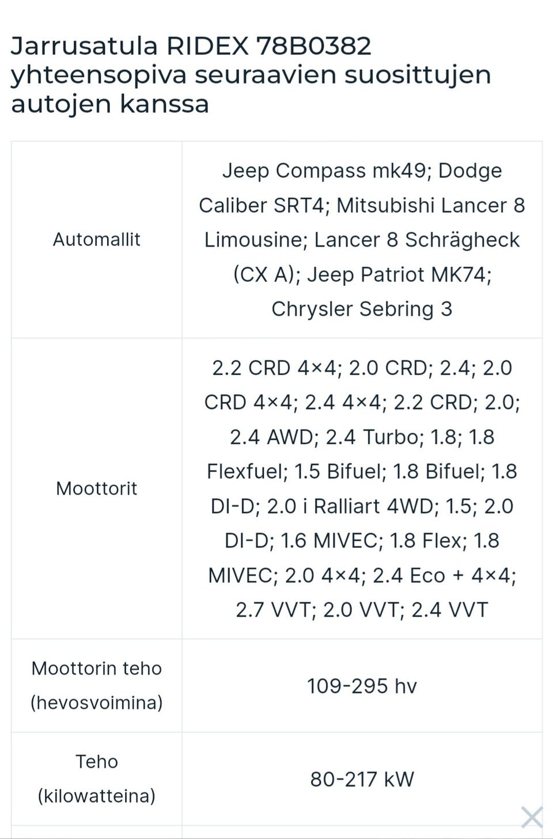Viewport: 553px width, 839px height.
Task: Click the Mitsubishi Lancer 8 text
Action: tap(430, 206)
